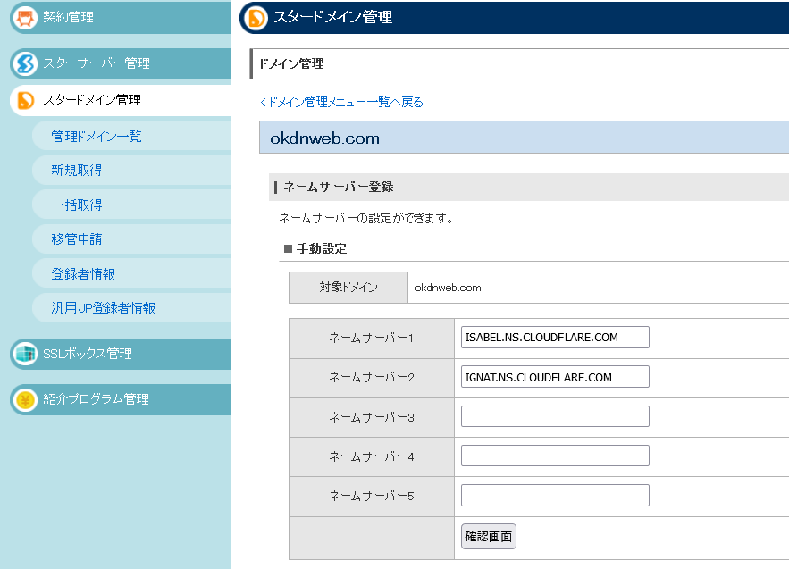Open the SSLボックス管理 menu section
789x569 pixels.
point(87,354)
